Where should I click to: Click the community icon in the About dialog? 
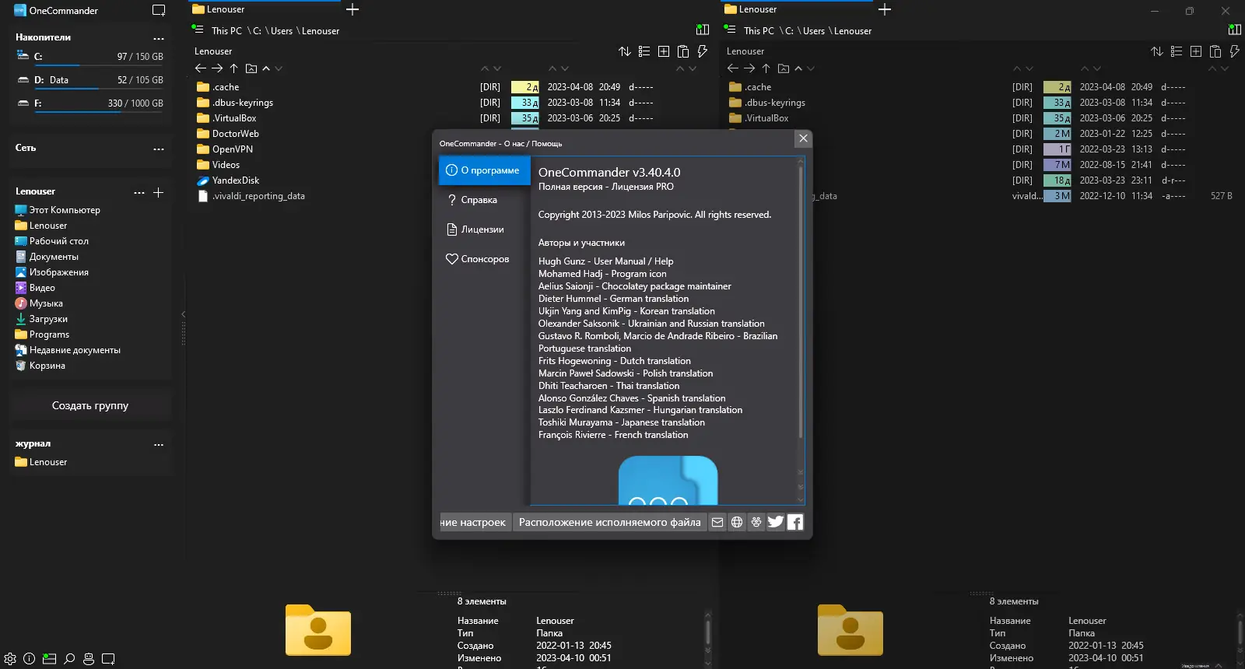[x=756, y=522]
